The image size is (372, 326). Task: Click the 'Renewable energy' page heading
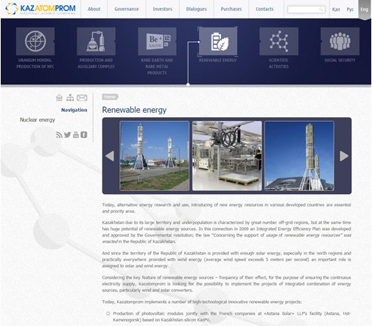click(134, 110)
